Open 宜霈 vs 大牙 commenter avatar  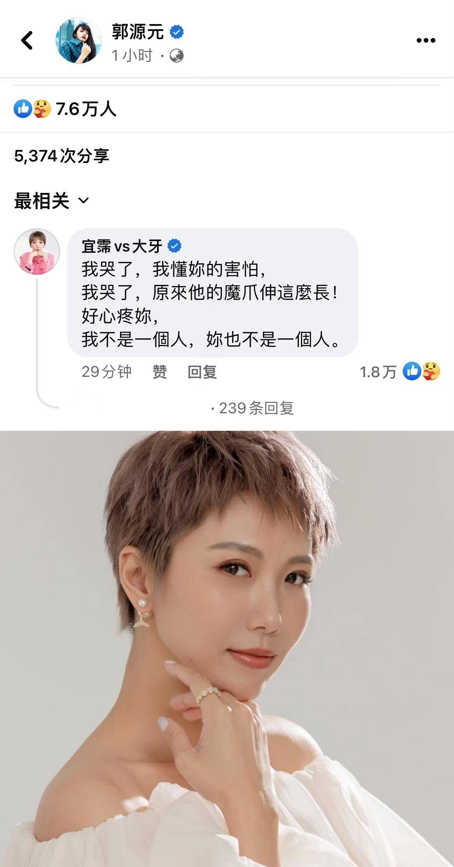point(37,251)
